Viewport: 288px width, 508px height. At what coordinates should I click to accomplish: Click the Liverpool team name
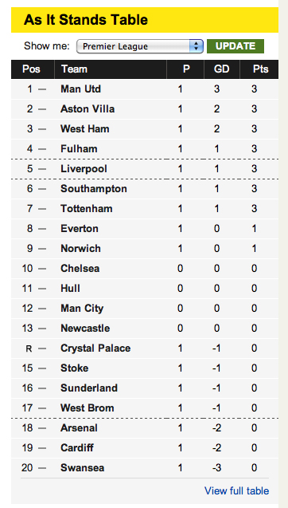pyautogui.click(x=84, y=169)
